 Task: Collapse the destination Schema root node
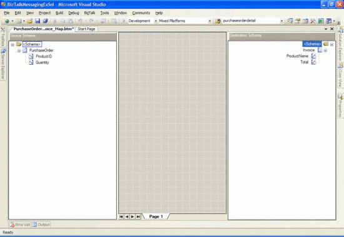pos(331,44)
